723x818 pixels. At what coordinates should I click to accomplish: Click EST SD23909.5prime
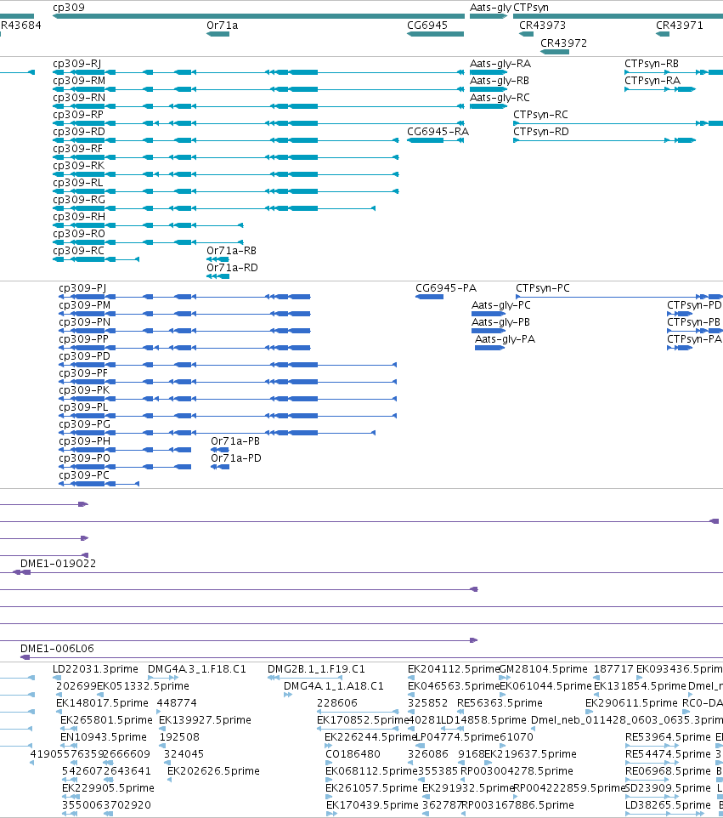click(x=652, y=797)
